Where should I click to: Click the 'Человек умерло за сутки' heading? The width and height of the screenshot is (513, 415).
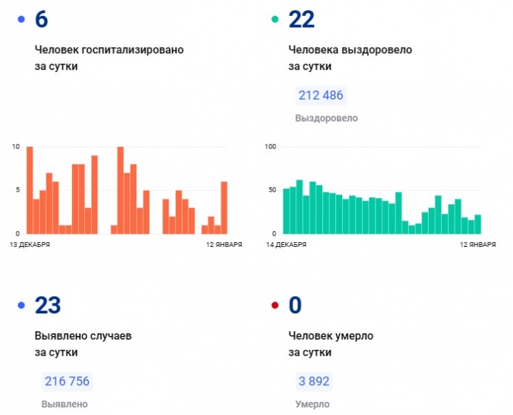coord(330,344)
